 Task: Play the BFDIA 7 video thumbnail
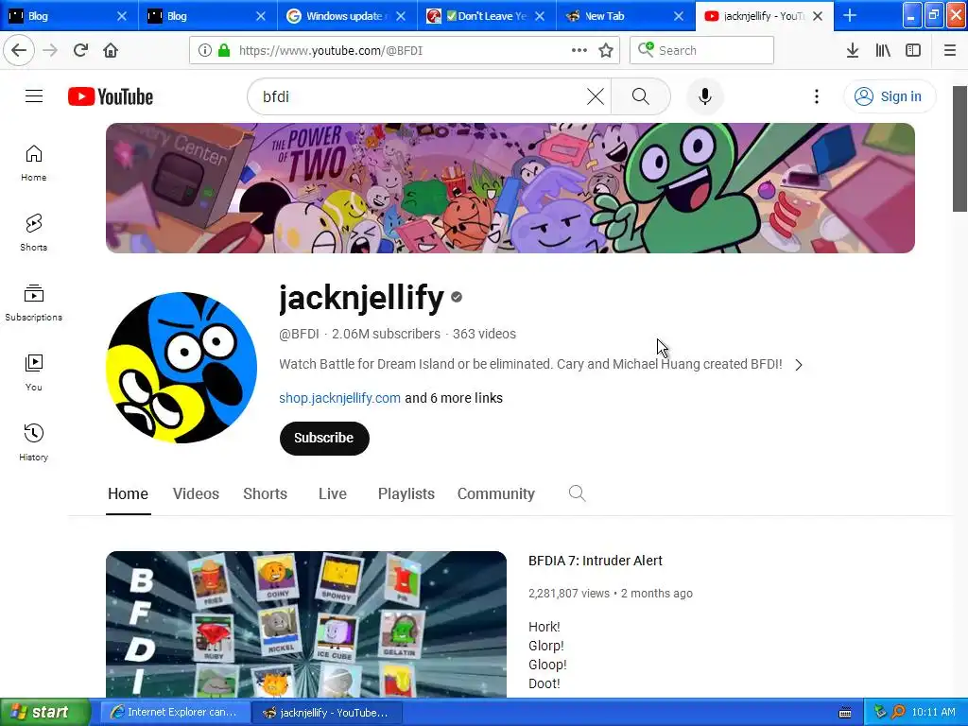pos(306,625)
